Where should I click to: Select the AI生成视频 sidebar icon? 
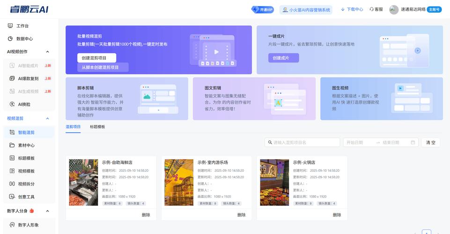tap(12, 91)
